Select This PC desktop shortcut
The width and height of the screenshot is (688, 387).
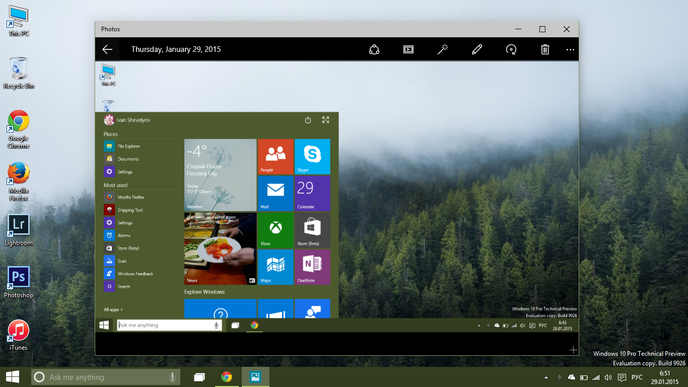click(x=19, y=21)
